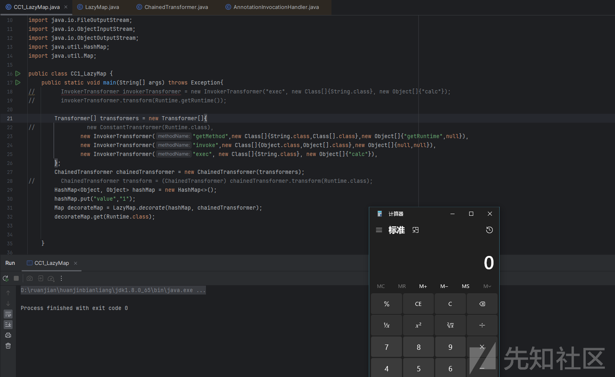Click the "getMethod" string on line 23
The height and width of the screenshot is (377, 615).
211,136
